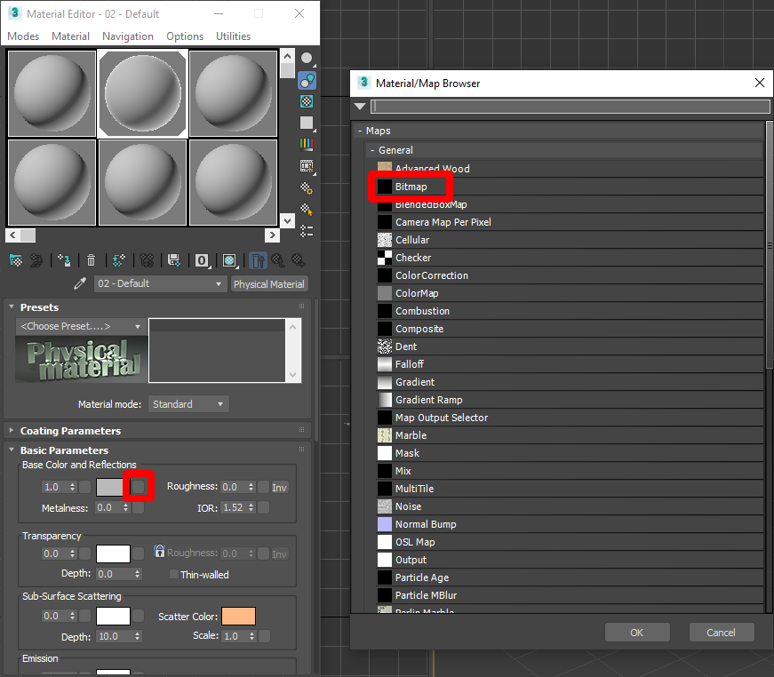This screenshot has width=774, height=677.
Task: Open Material ID Channel flyout
Action: pyautogui.click(x=202, y=260)
